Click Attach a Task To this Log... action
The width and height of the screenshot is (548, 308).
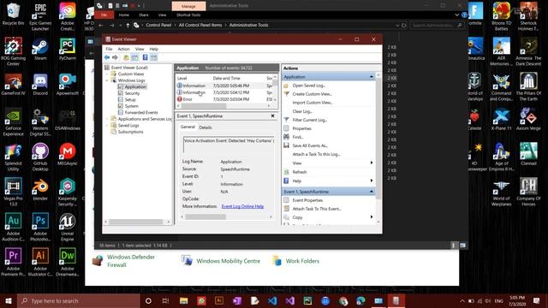[316, 154]
